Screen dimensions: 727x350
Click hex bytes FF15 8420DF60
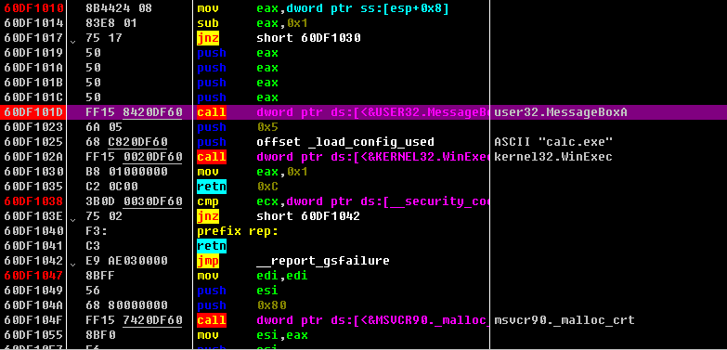click(134, 112)
